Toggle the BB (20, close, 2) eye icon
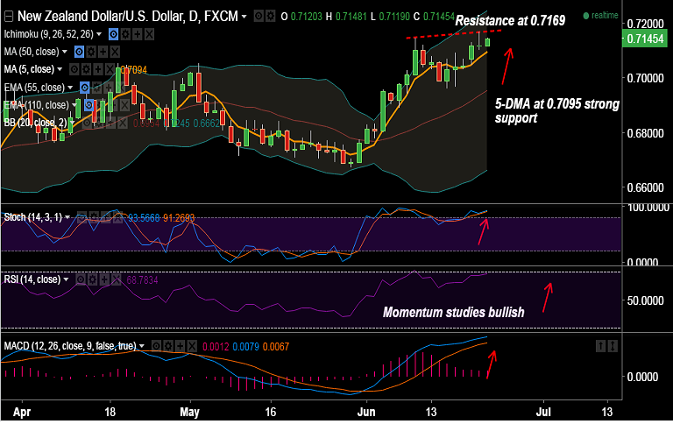This screenshot has height=424, width=673. (x=87, y=124)
